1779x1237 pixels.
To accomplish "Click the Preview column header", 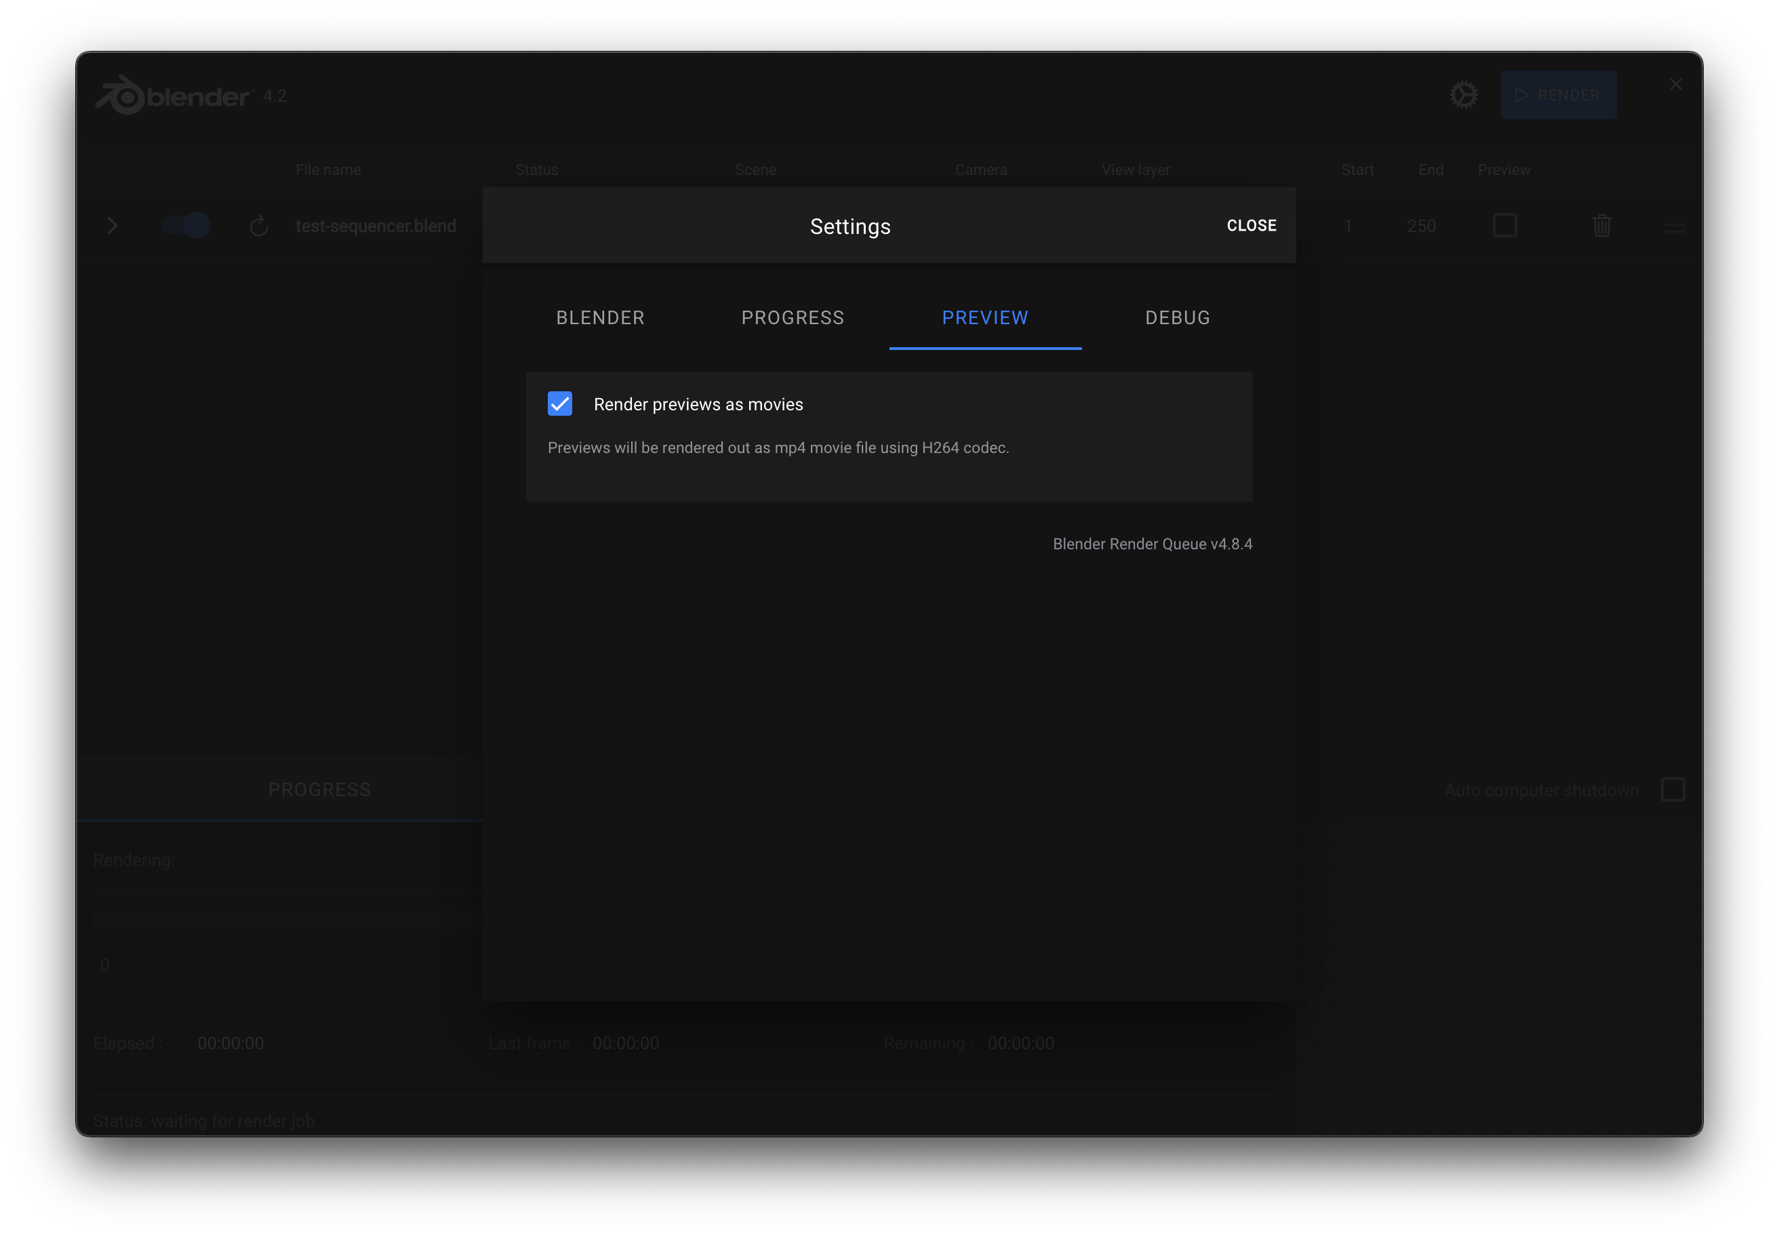I will tap(1503, 170).
